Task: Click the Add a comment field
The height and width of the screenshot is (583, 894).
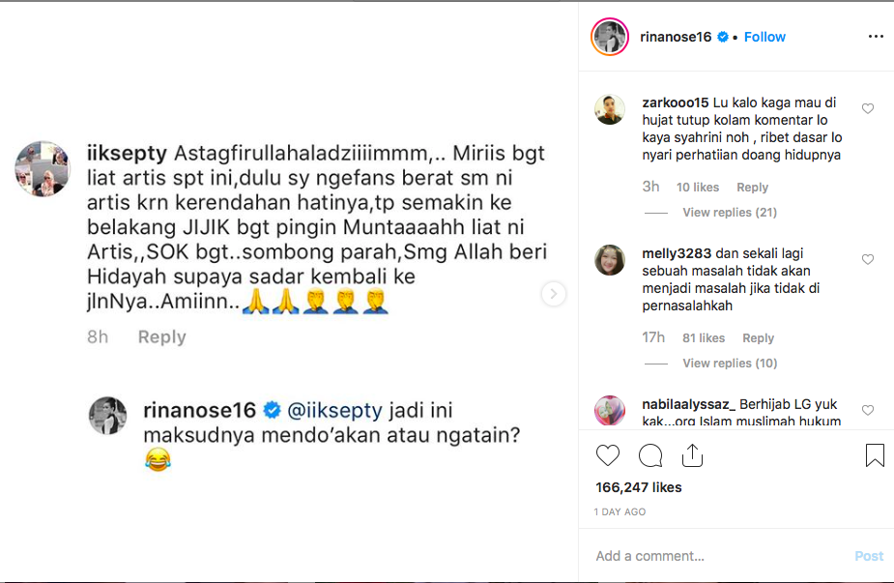Action: click(x=718, y=556)
